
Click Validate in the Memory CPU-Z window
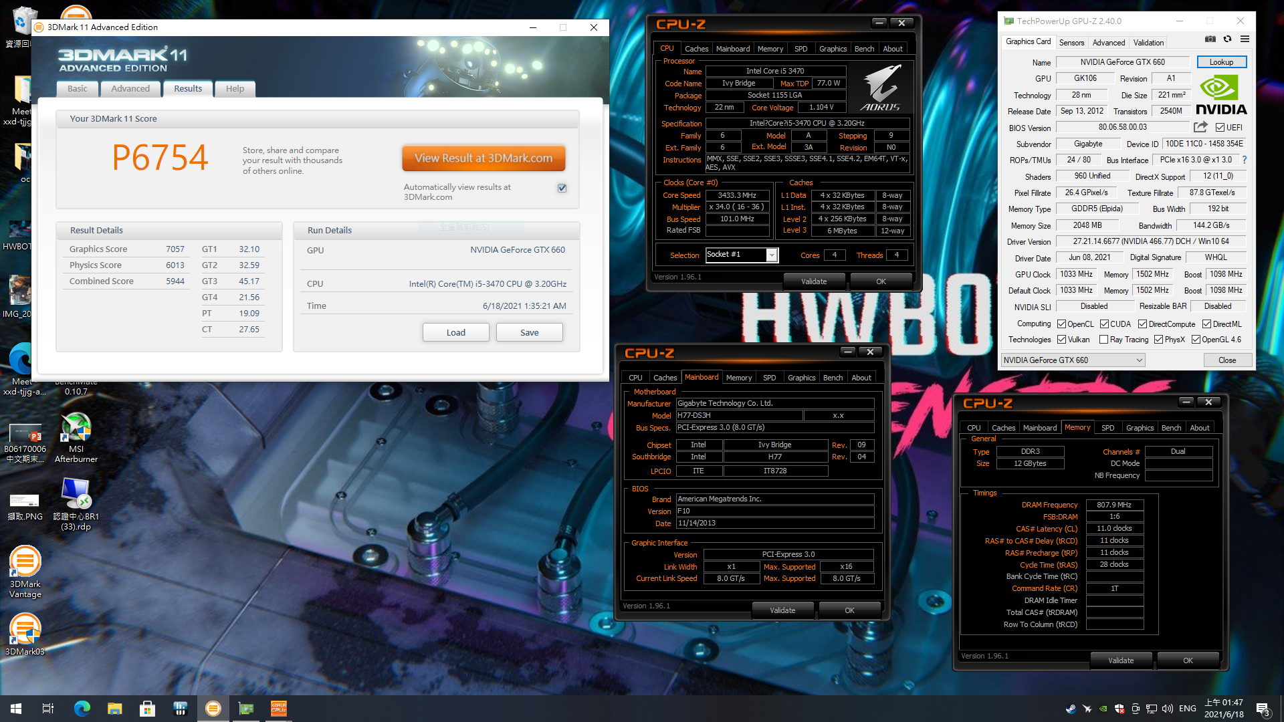click(x=1121, y=660)
